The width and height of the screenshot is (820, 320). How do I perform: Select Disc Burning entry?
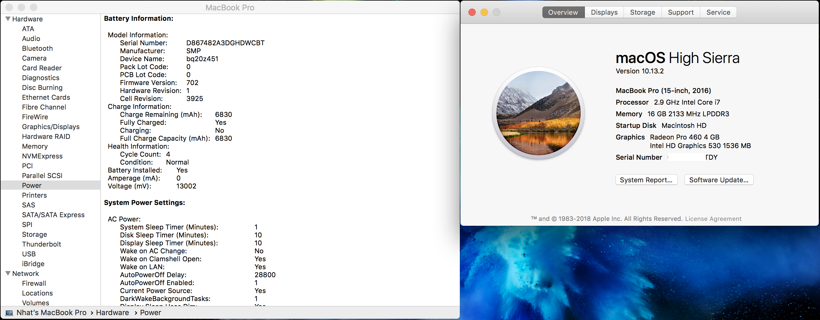[42, 87]
